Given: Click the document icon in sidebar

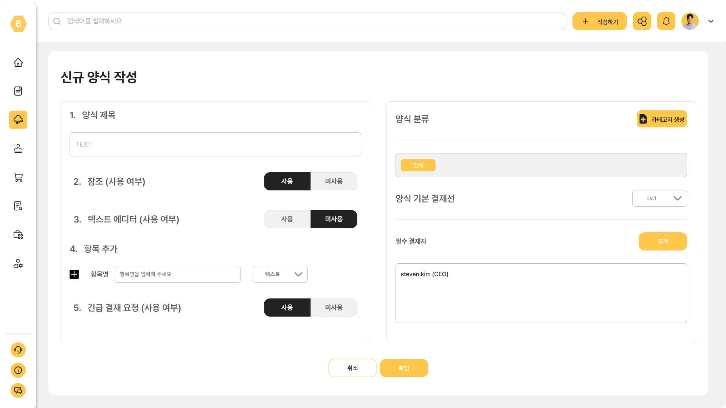Looking at the screenshot, I should (x=18, y=91).
